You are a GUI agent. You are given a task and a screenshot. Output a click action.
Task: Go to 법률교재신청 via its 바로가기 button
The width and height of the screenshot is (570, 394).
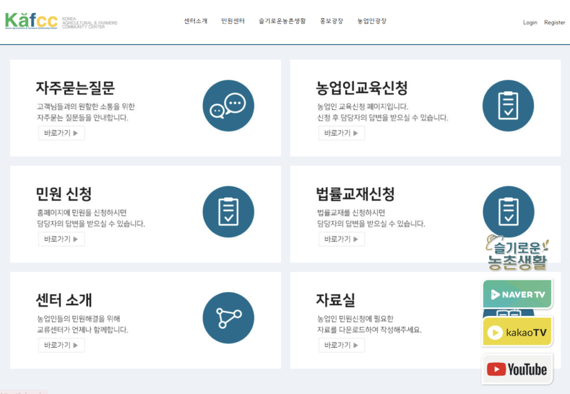341,239
